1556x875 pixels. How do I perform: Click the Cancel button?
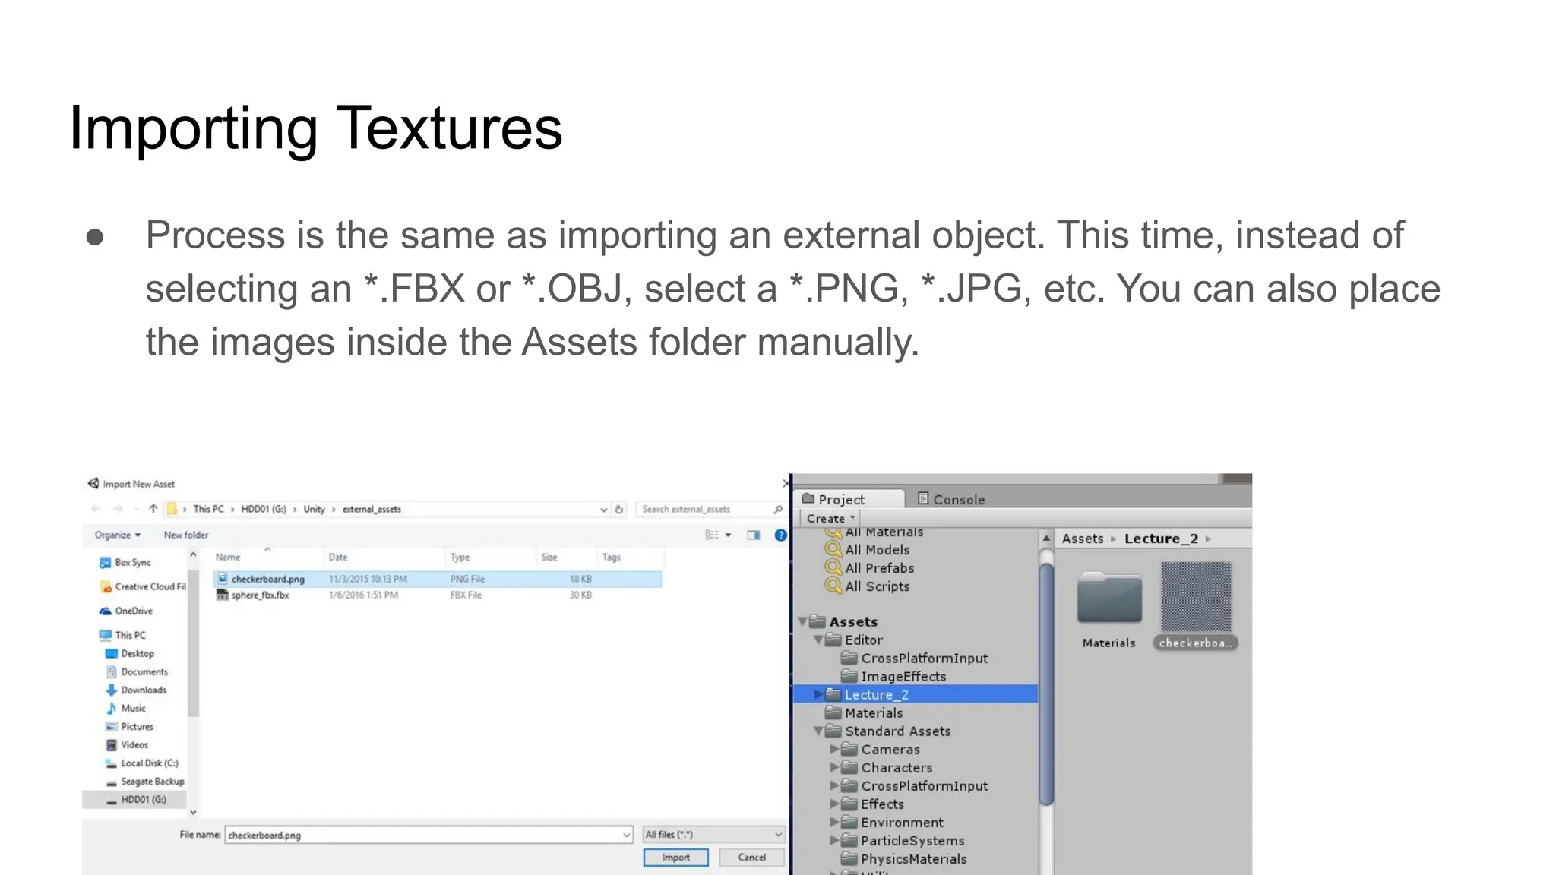click(x=751, y=858)
